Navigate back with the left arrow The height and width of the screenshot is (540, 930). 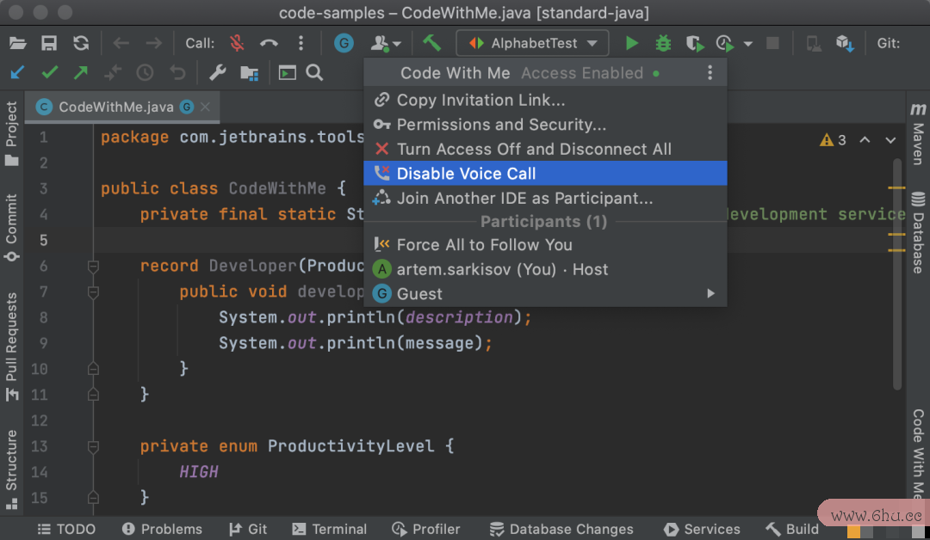click(121, 43)
